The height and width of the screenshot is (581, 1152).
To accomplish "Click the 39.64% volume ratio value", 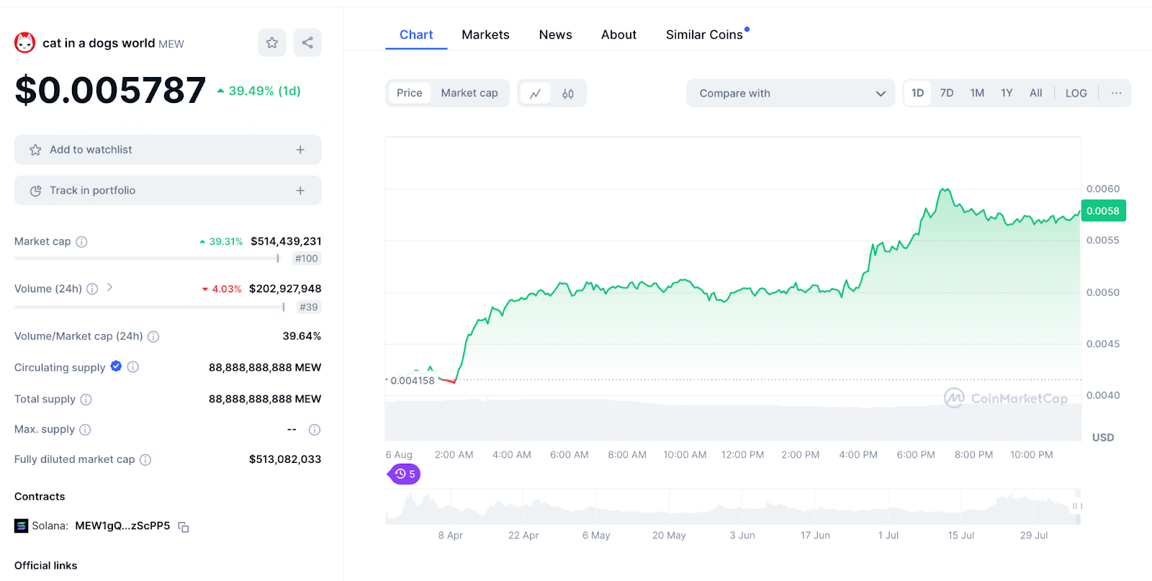I will [x=302, y=336].
